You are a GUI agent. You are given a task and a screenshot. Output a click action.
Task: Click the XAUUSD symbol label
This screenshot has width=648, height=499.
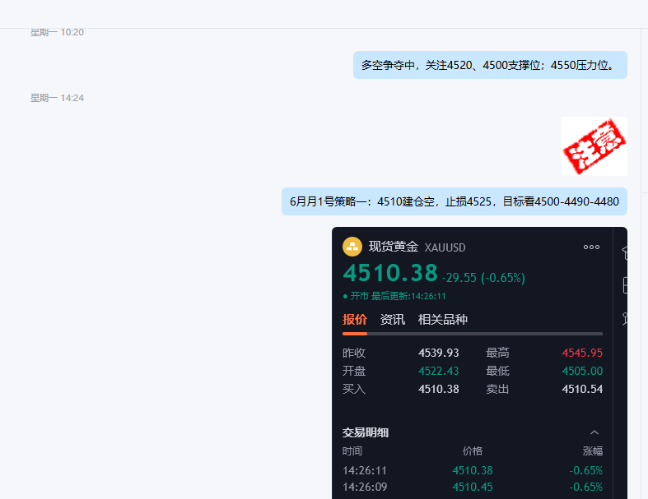(445, 247)
